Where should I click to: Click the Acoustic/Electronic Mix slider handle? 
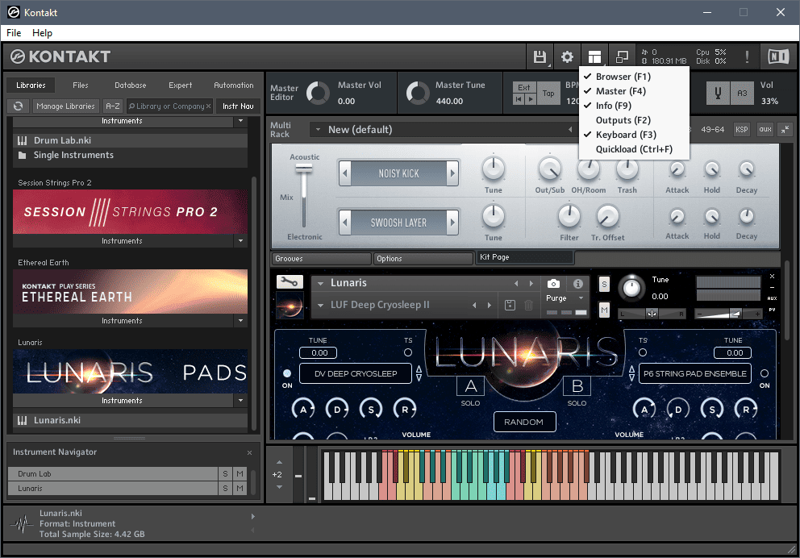[x=304, y=168]
